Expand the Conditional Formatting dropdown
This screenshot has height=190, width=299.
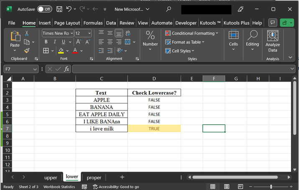coord(192,33)
